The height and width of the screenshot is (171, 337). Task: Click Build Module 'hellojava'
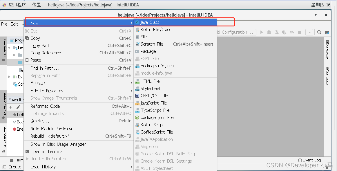(x=79, y=129)
